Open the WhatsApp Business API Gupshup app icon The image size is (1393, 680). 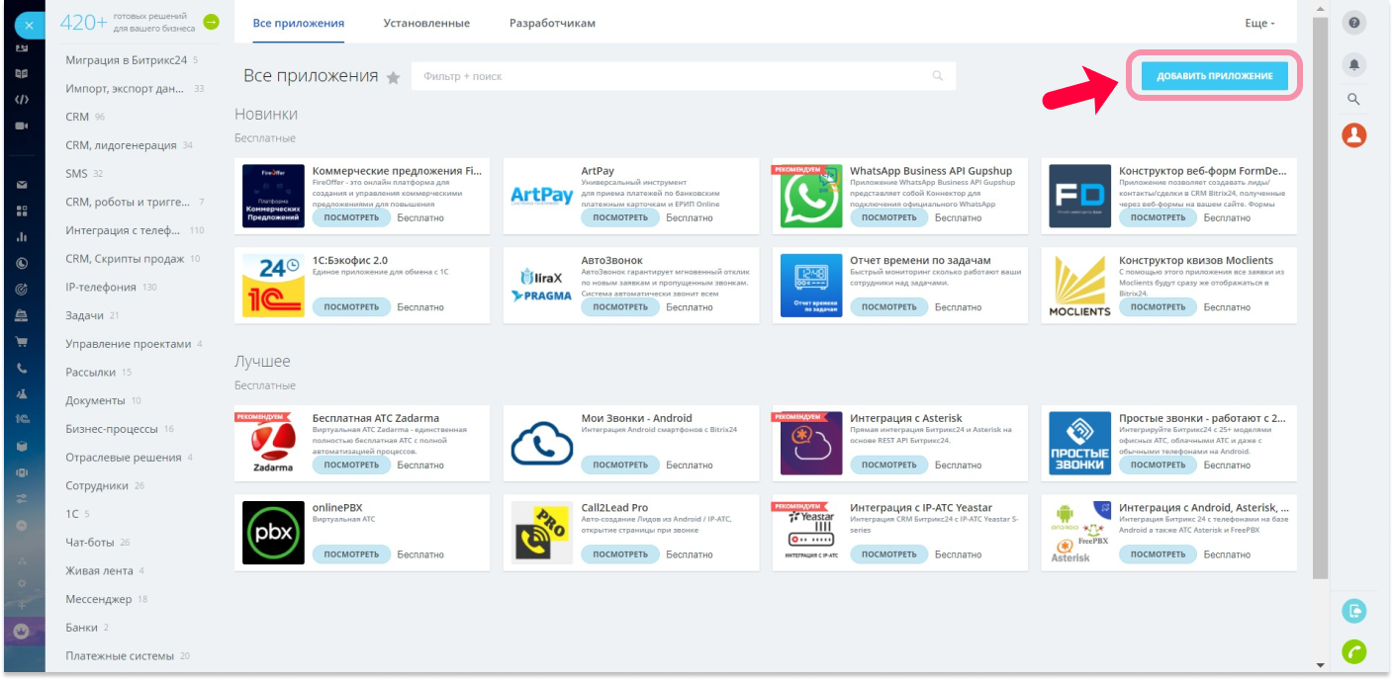[x=811, y=196]
